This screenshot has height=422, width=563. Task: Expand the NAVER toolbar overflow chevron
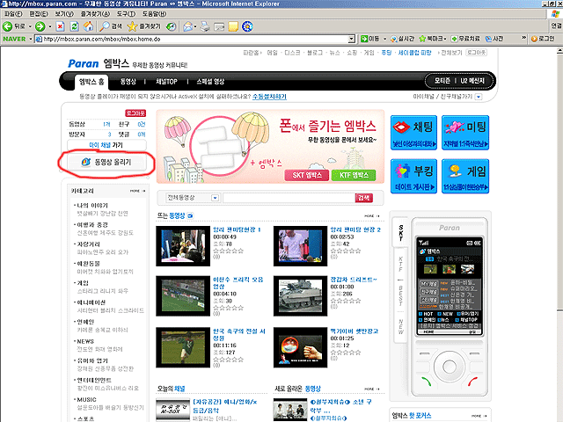coord(524,38)
